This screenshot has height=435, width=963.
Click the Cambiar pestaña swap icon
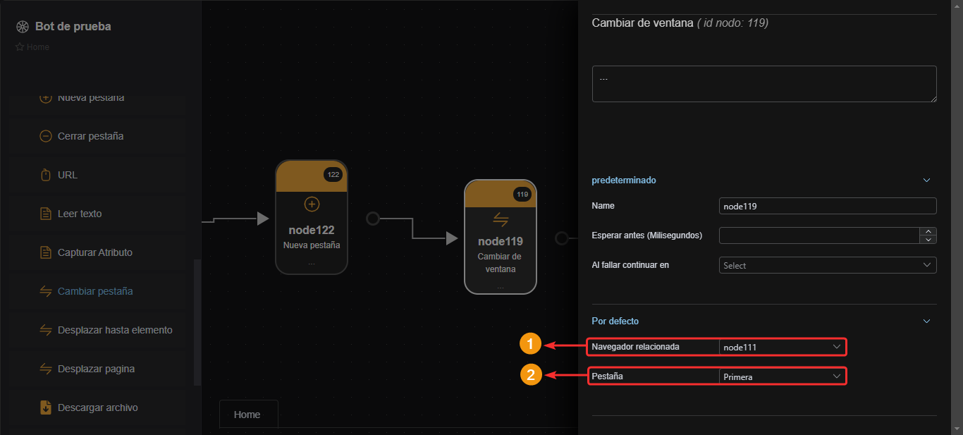pos(46,291)
